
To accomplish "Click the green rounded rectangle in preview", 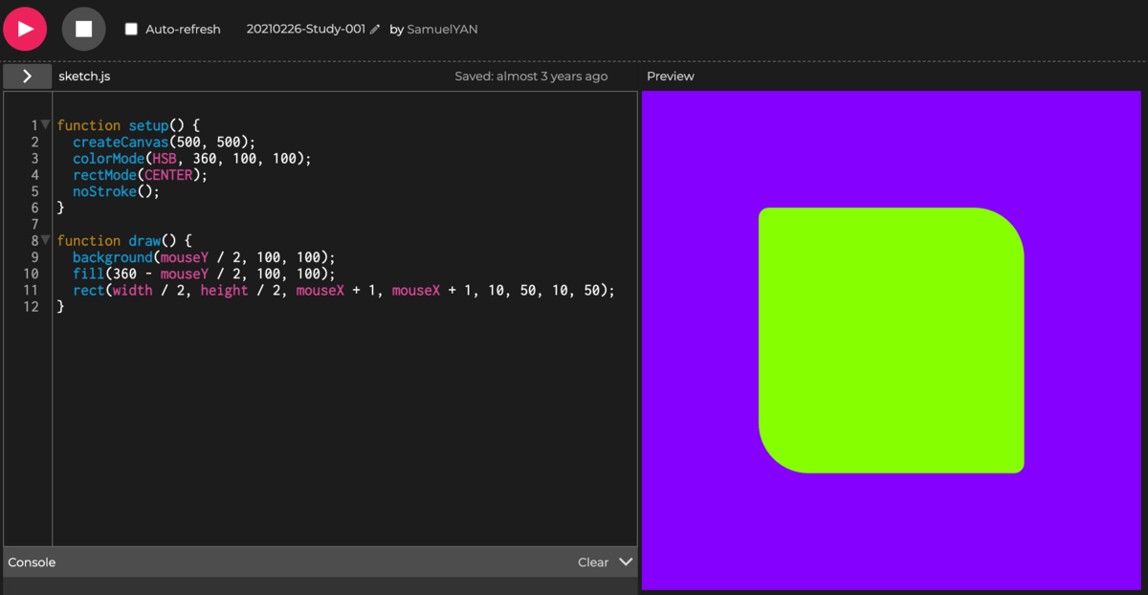I will (x=891, y=340).
